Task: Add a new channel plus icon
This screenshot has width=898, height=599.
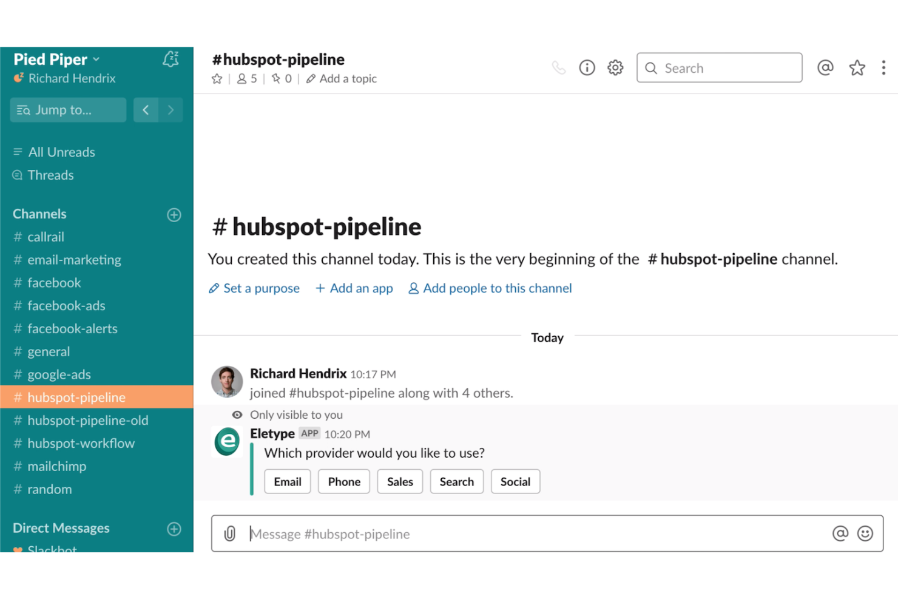Action: click(x=174, y=215)
